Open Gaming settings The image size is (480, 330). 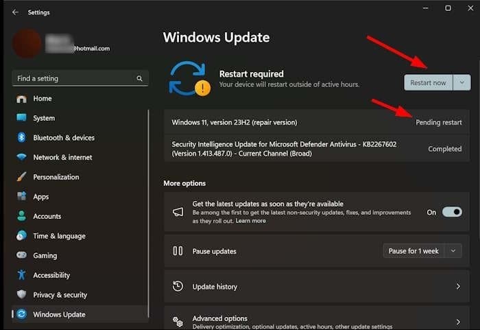(x=80, y=255)
